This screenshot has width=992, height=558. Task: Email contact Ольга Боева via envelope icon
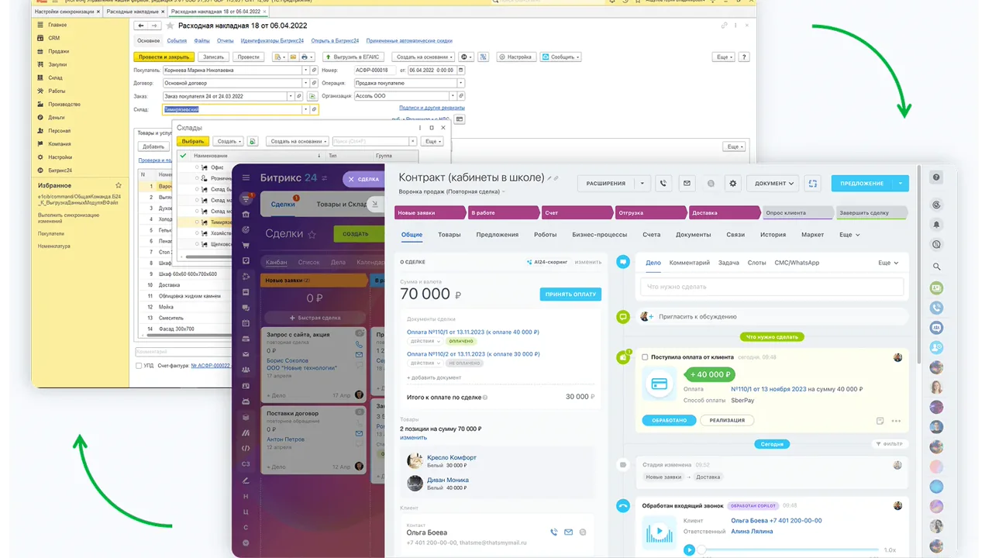[x=568, y=532]
